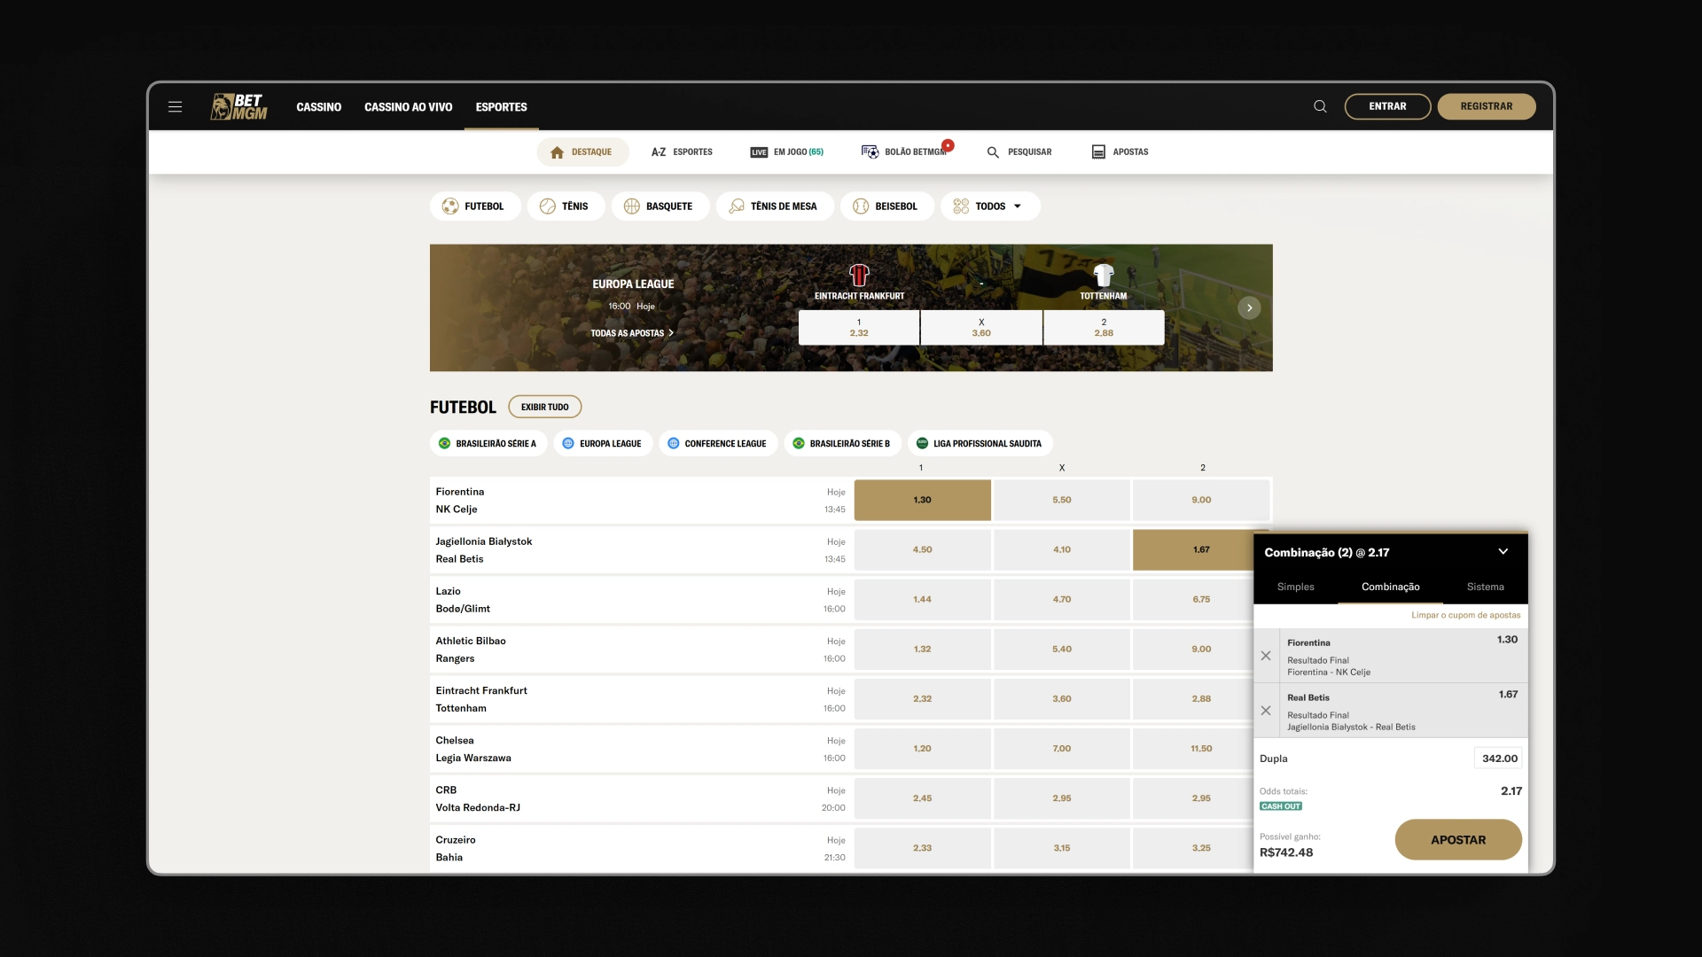The image size is (1702, 957).
Task: Open Cassino ao Vivo menu
Action: click(408, 107)
